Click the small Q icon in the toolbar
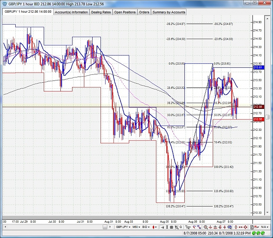This screenshot has width=273, height=238. [181, 227]
